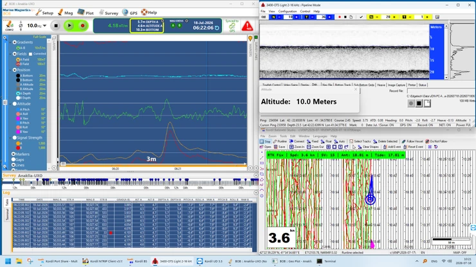Open the Setup menu in BOB
The height and width of the screenshot is (267, 476).
coord(44,13)
